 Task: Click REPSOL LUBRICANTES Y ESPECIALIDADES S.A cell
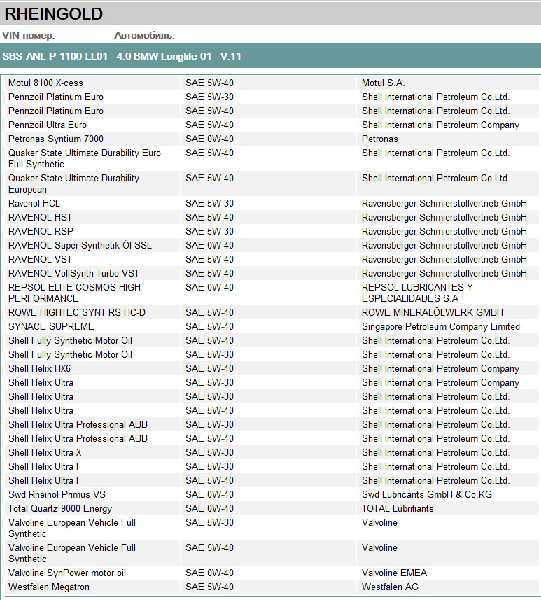[x=417, y=293]
